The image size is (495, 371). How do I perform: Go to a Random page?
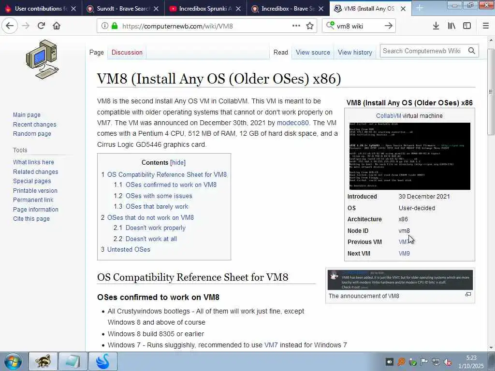32,133
